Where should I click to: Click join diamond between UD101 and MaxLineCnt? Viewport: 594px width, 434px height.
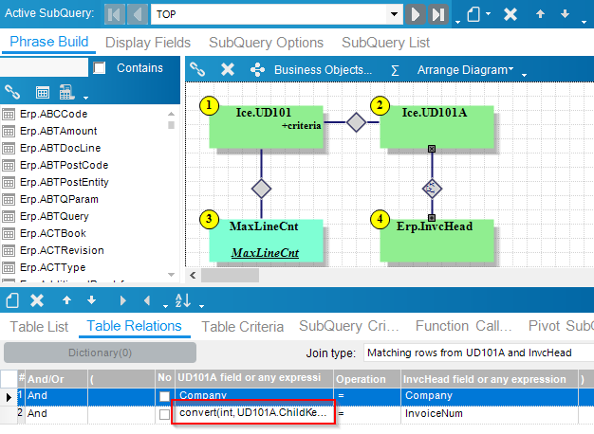pyautogui.click(x=261, y=189)
